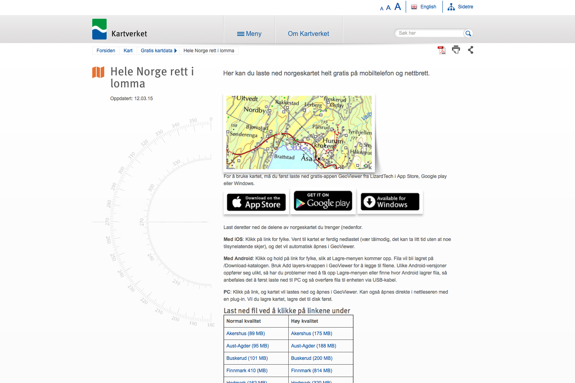Screen dimensions: 575x383
Task: Click 'Last ned fil ved å klikke' heading
Action: (x=287, y=311)
